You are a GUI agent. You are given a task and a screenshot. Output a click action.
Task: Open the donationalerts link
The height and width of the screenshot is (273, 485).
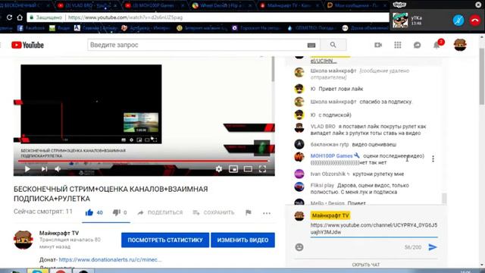[110, 259]
